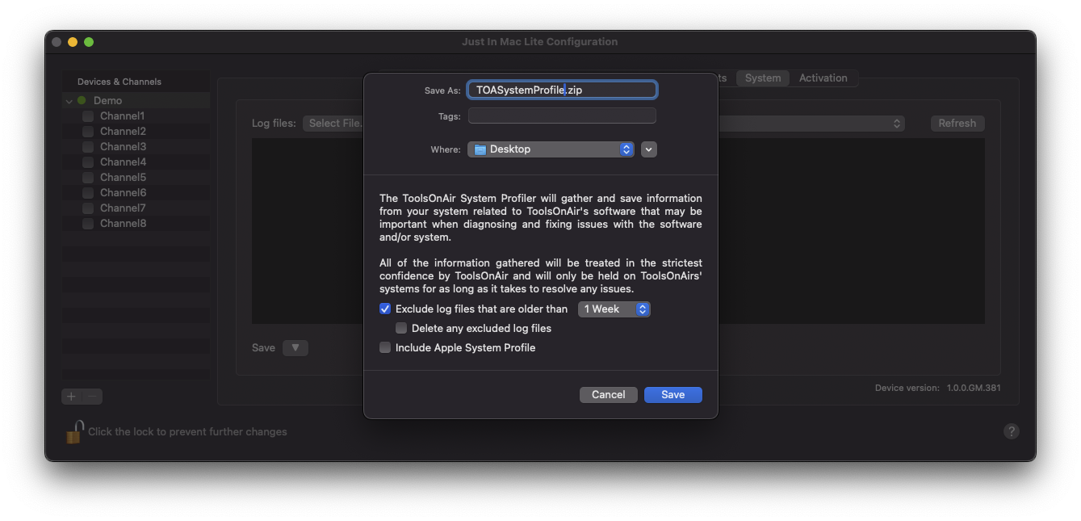Image resolution: width=1081 pixels, height=521 pixels.
Task: Click the blue Save button
Action: 672,395
